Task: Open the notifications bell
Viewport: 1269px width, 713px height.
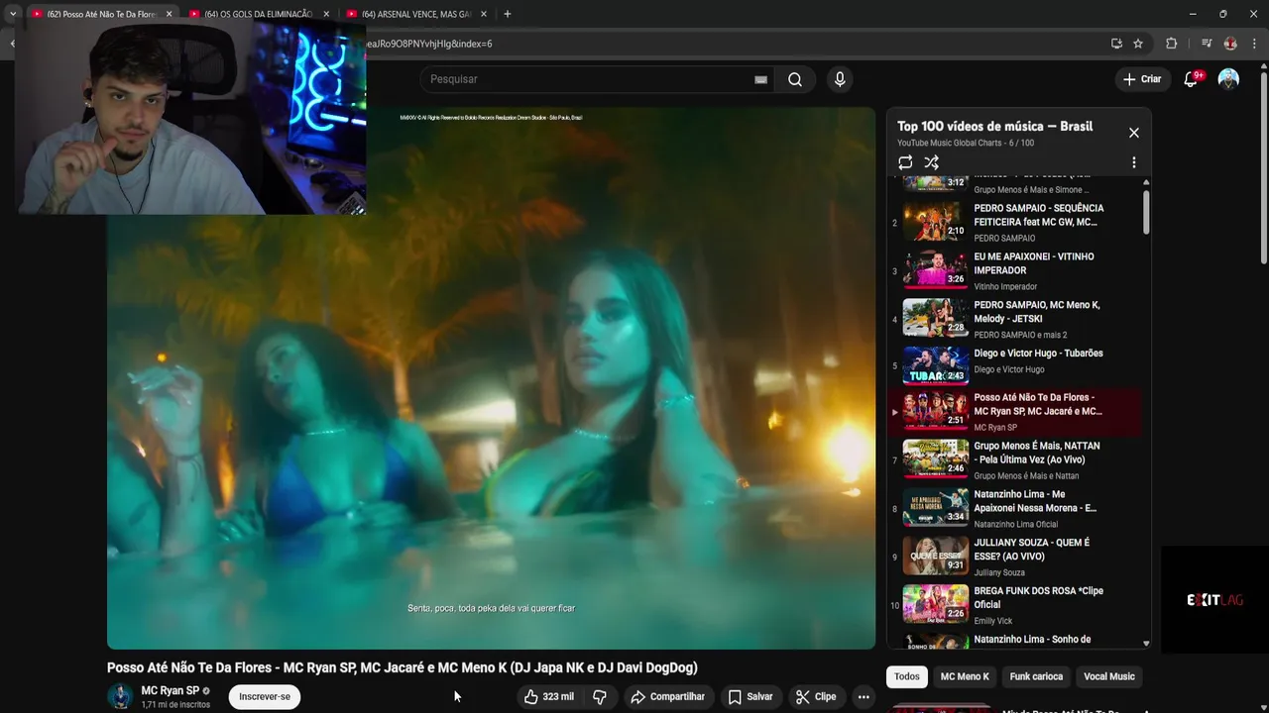Action: 1191,79
